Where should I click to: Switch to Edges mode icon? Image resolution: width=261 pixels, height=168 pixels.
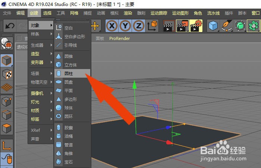pyautogui.click(x=7, y=115)
